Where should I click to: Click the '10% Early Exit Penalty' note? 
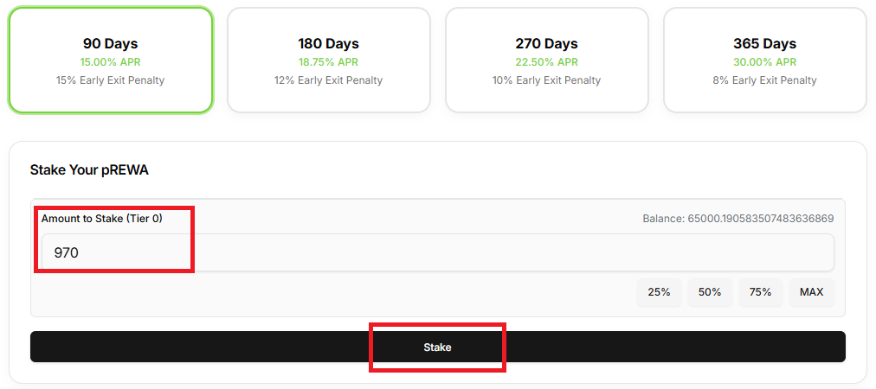(x=546, y=80)
